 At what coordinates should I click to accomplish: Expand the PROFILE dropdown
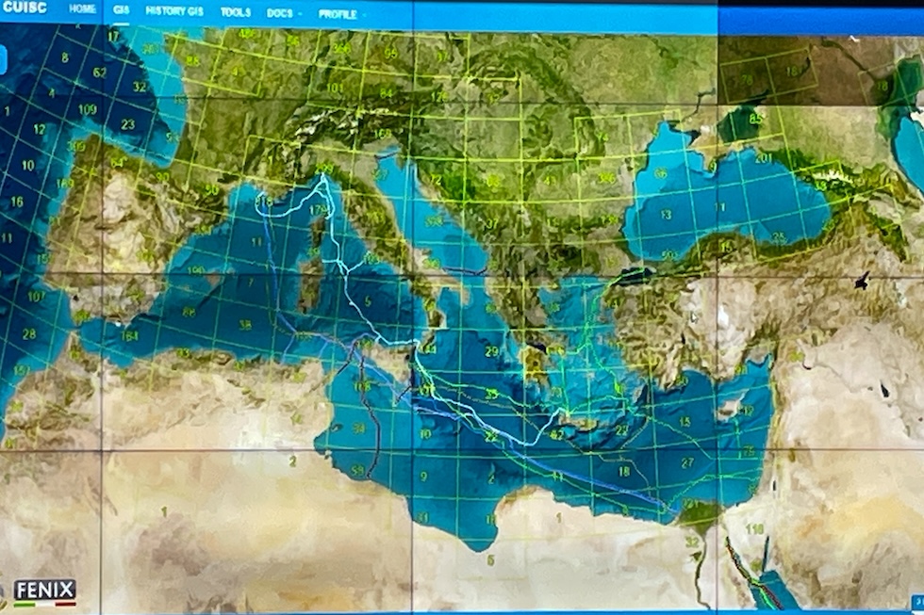340,15
